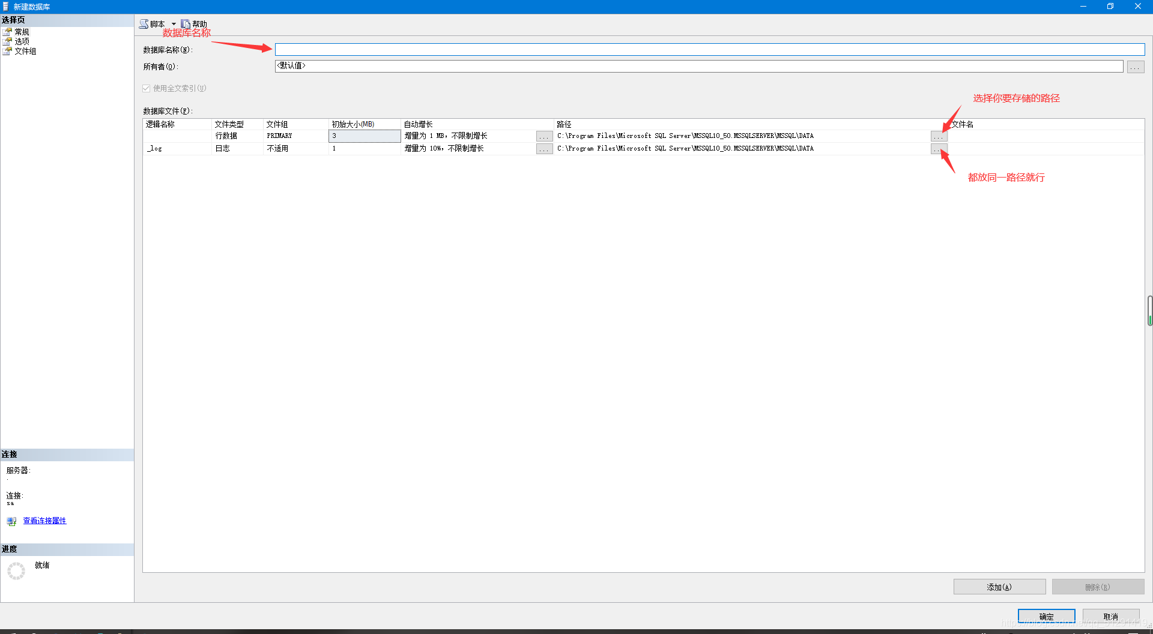Click the 文件类型 column header

coord(238,124)
